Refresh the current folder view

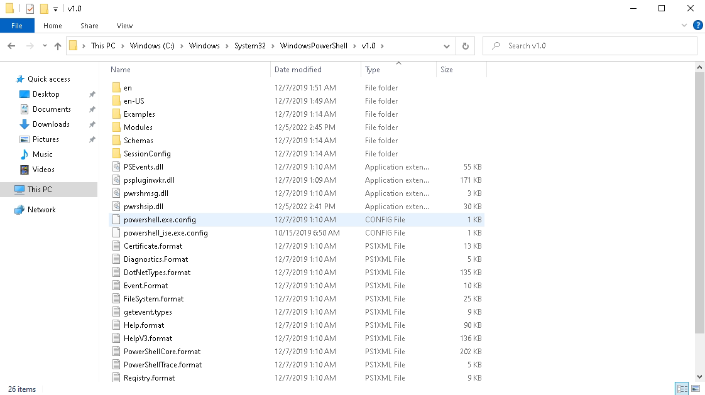pyautogui.click(x=465, y=46)
